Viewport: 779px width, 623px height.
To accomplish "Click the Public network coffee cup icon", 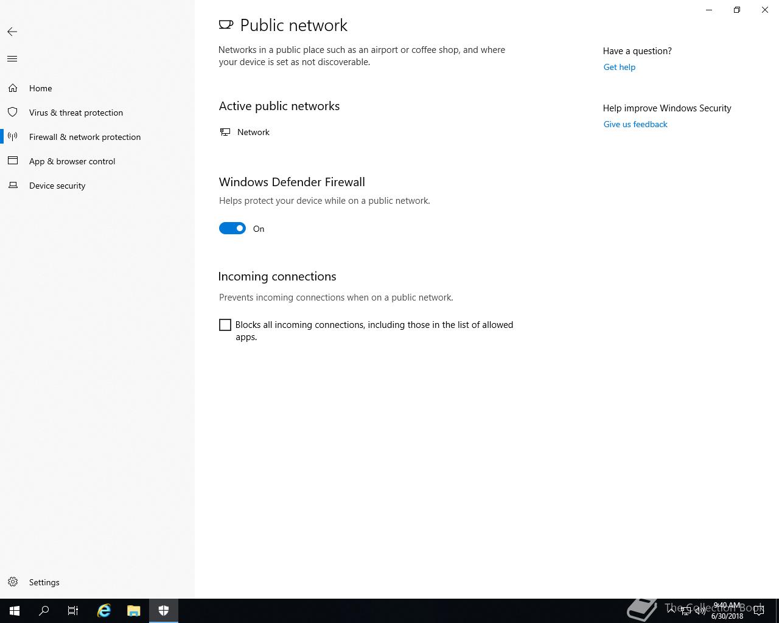I will 226,25.
